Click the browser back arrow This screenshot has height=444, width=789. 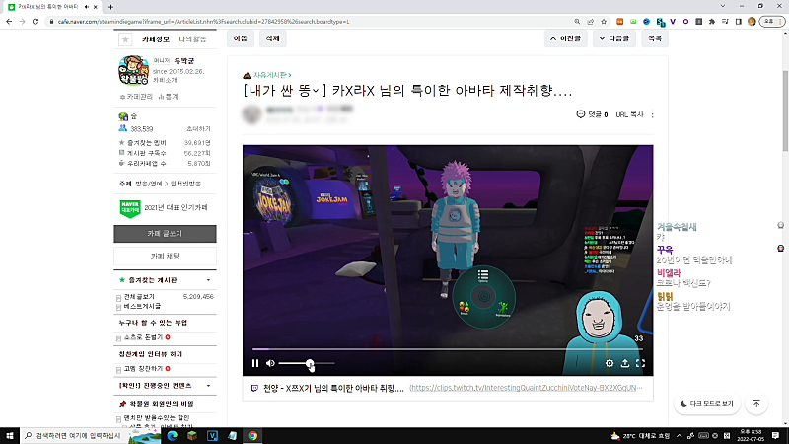coord(9,21)
